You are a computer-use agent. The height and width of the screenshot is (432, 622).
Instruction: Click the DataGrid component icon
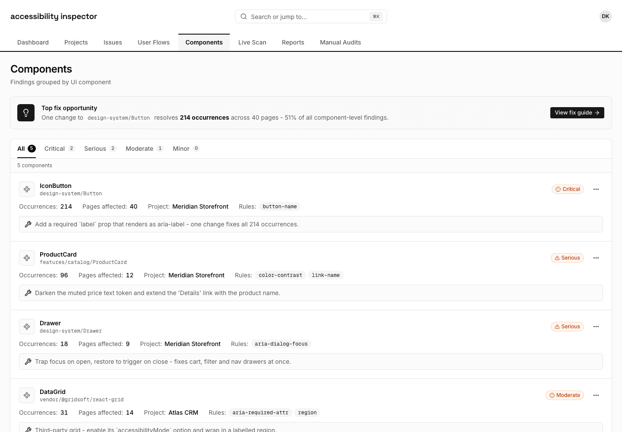(x=27, y=395)
